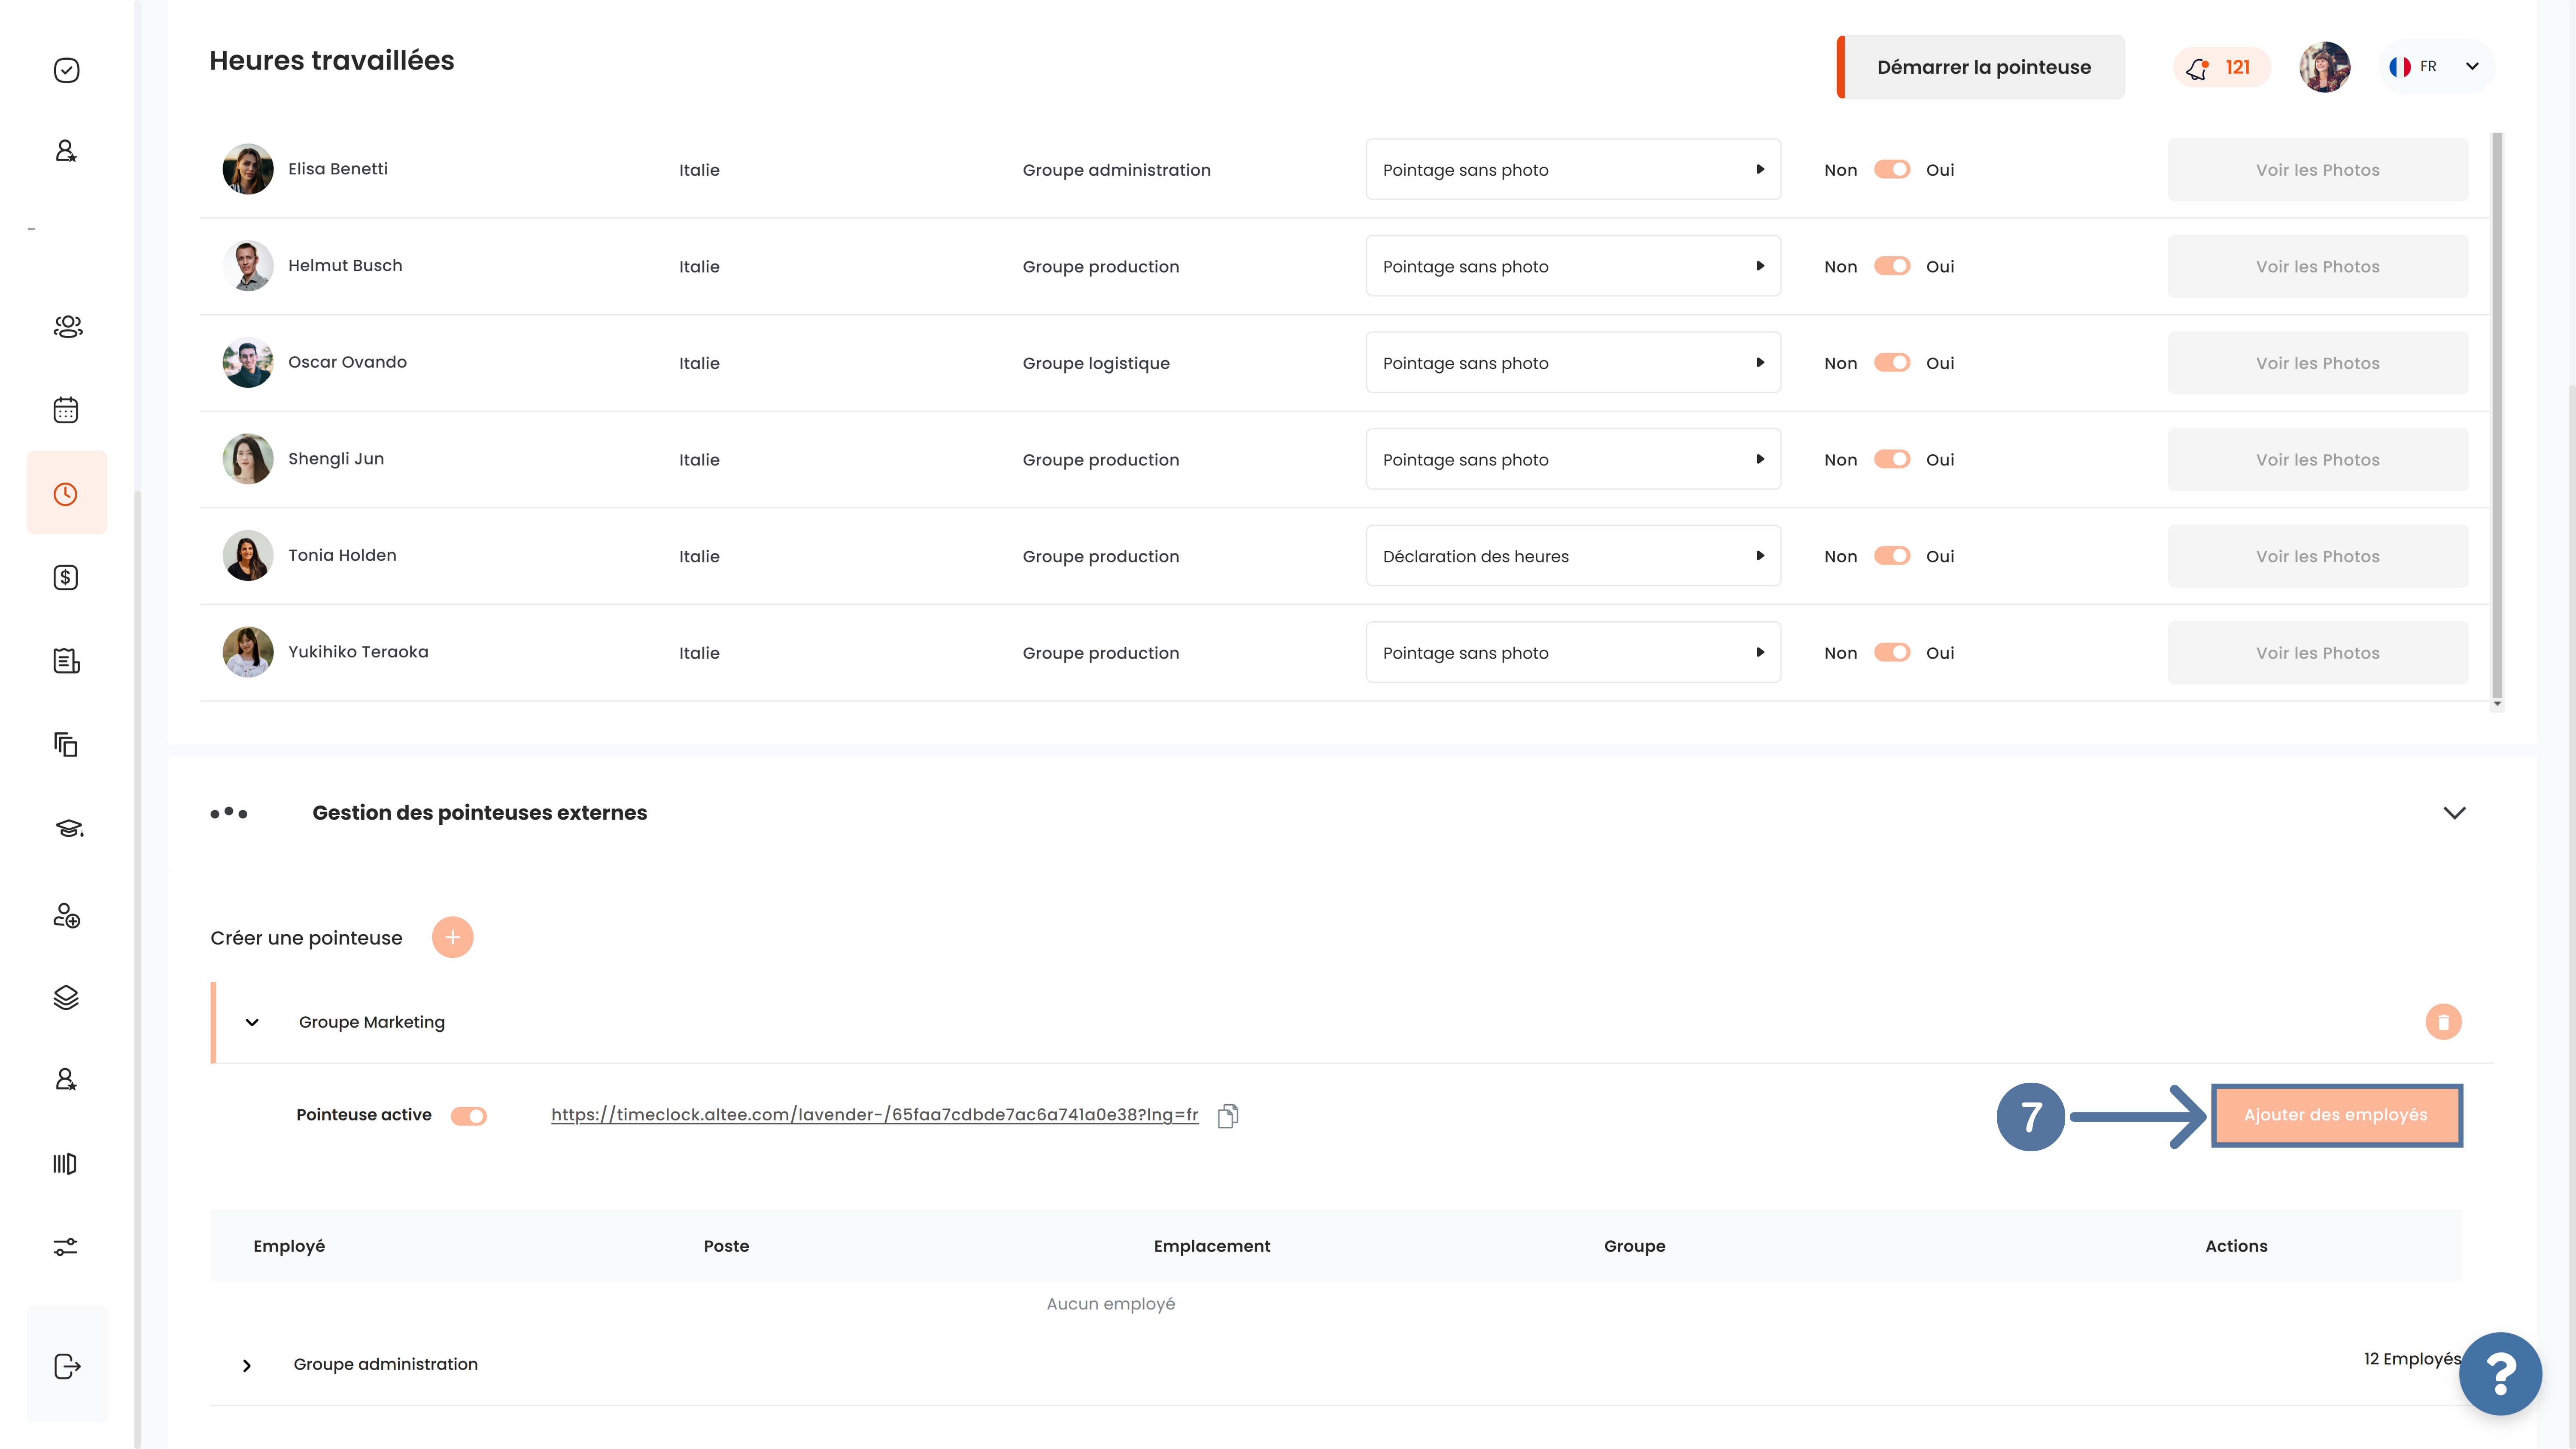Click the logout sidebar icon
The image size is (2576, 1449).
(67, 1366)
